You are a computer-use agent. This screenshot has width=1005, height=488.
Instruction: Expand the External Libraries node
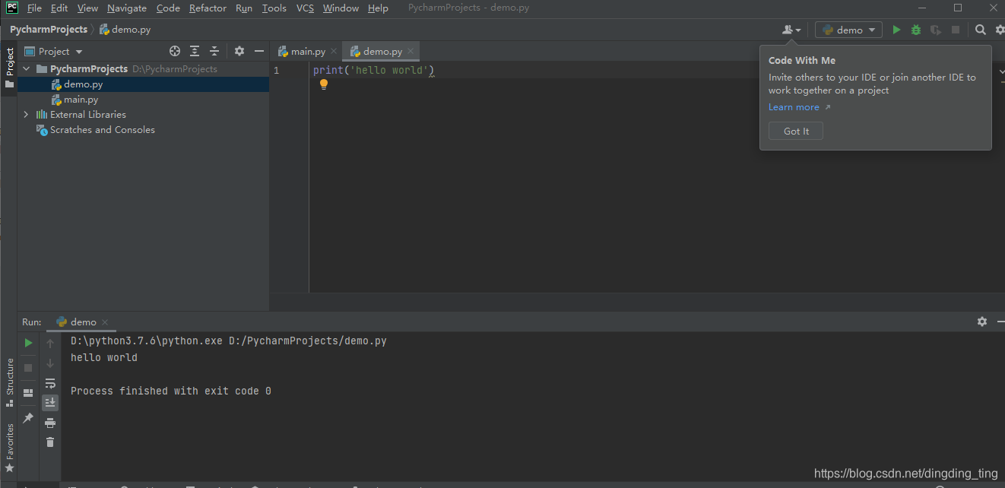pyautogui.click(x=27, y=114)
